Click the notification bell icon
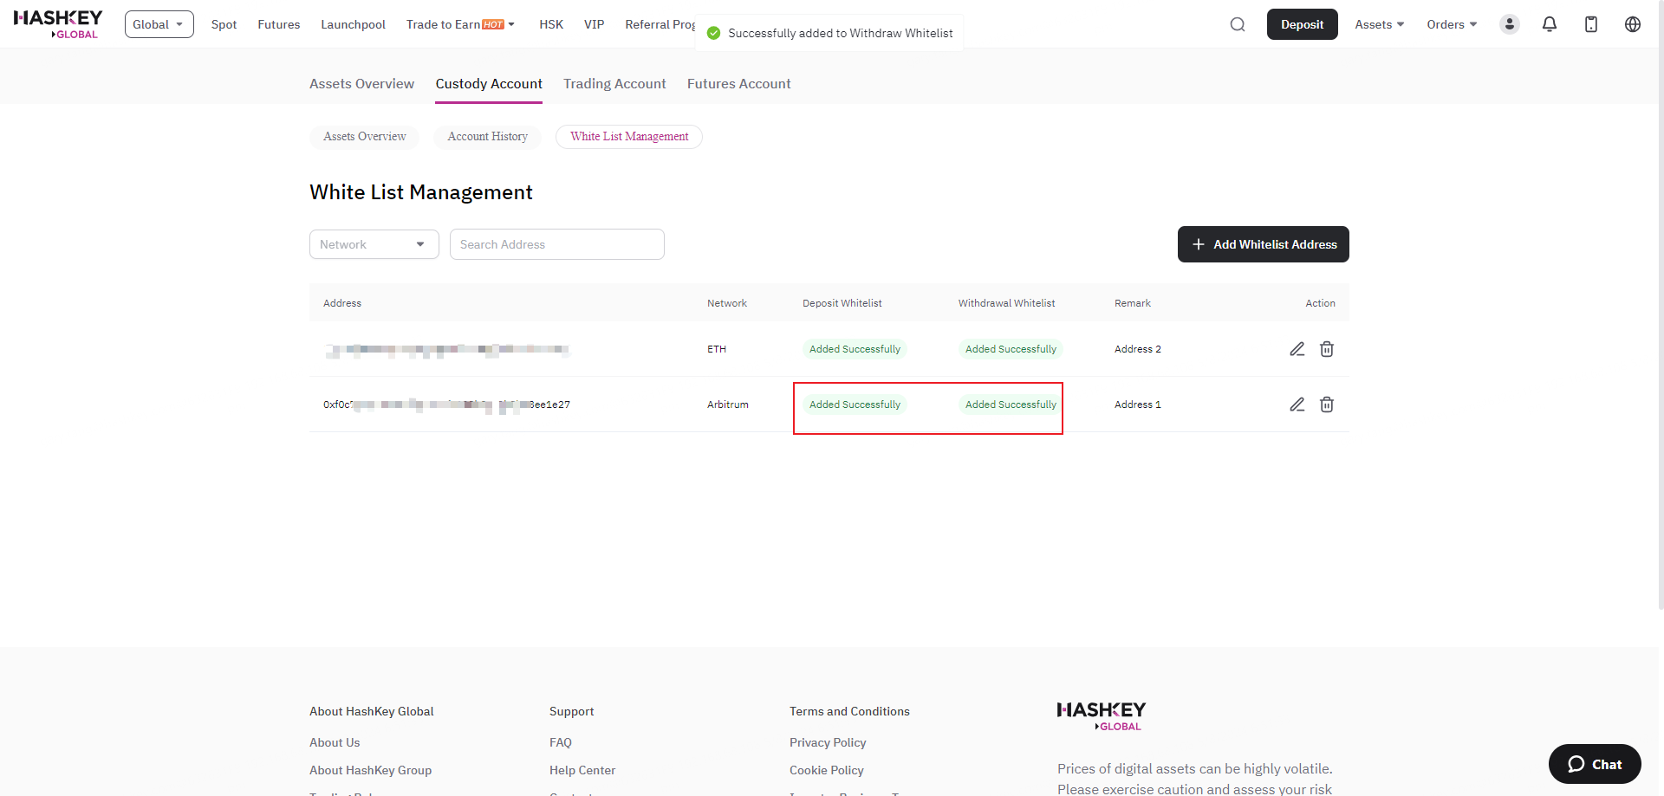Viewport: 1664px width, 796px height. pyautogui.click(x=1550, y=24)
